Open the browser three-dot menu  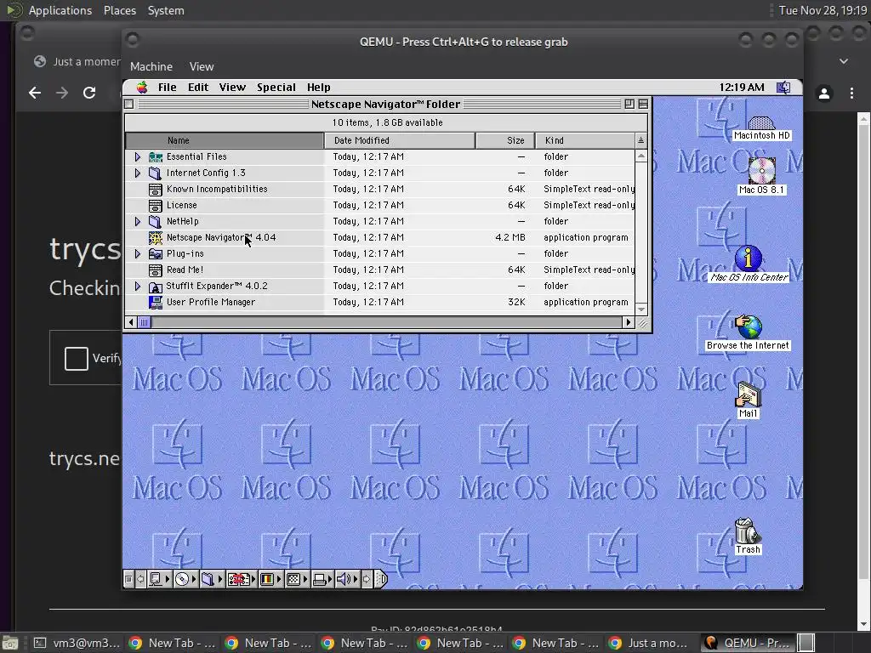pos(851,94)
